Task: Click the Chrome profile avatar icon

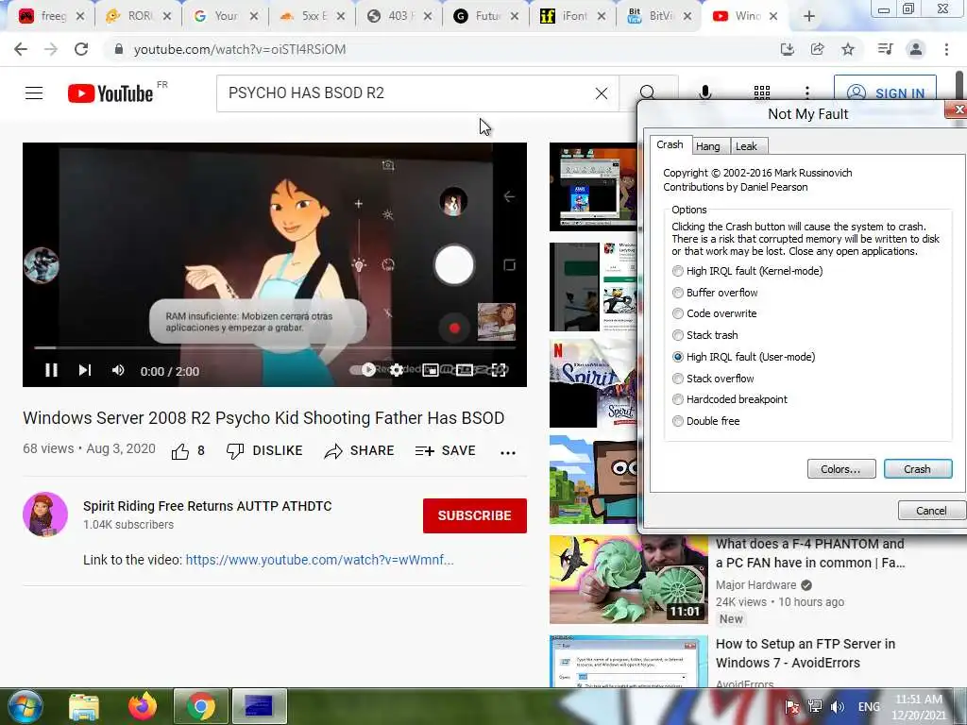Action: (916, 49)
